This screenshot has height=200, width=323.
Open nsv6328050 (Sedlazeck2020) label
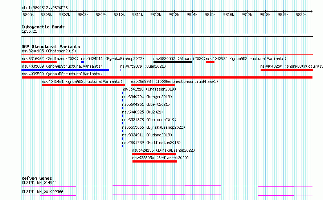pyautogui.click(x=160, y=158)
